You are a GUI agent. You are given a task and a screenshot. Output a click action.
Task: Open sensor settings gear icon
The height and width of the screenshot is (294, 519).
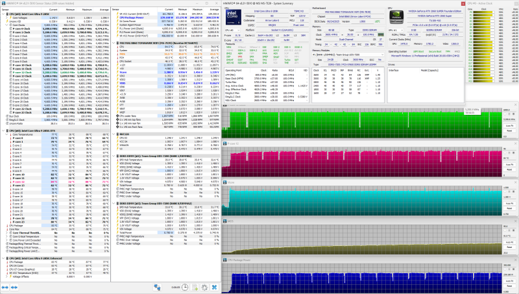[204, 288]
